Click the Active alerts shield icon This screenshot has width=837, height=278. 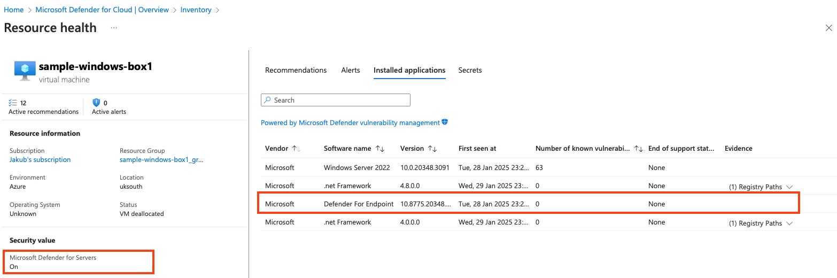(x=96, y=103)
